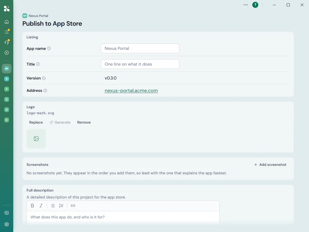
Task: Click Add screenshot button
Action: tap(270, 165)
